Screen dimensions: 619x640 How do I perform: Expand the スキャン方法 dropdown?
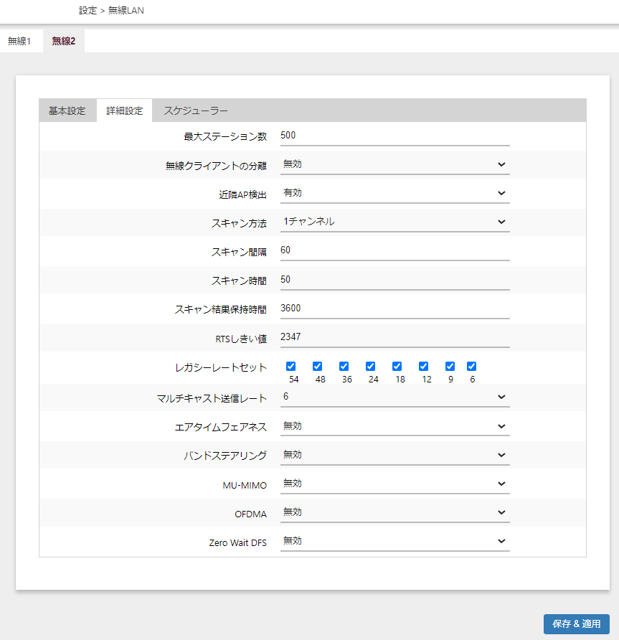tap(395, 222)
